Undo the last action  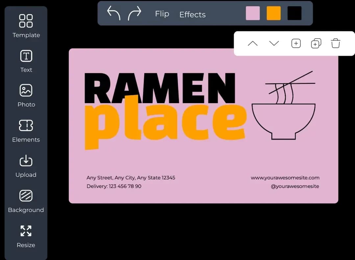tap(114, 13)
